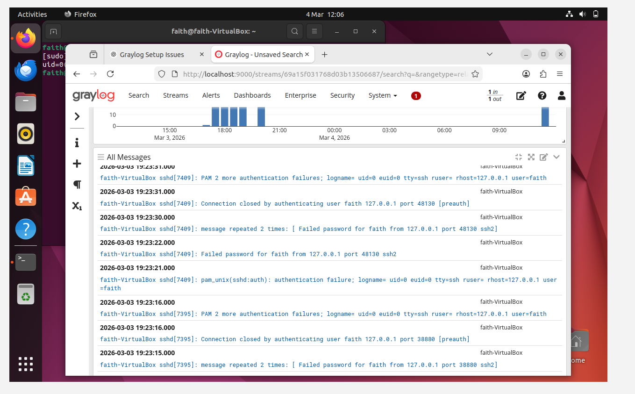
Task: Open the sidebar X1 fields icon
Action: point(77,206)
